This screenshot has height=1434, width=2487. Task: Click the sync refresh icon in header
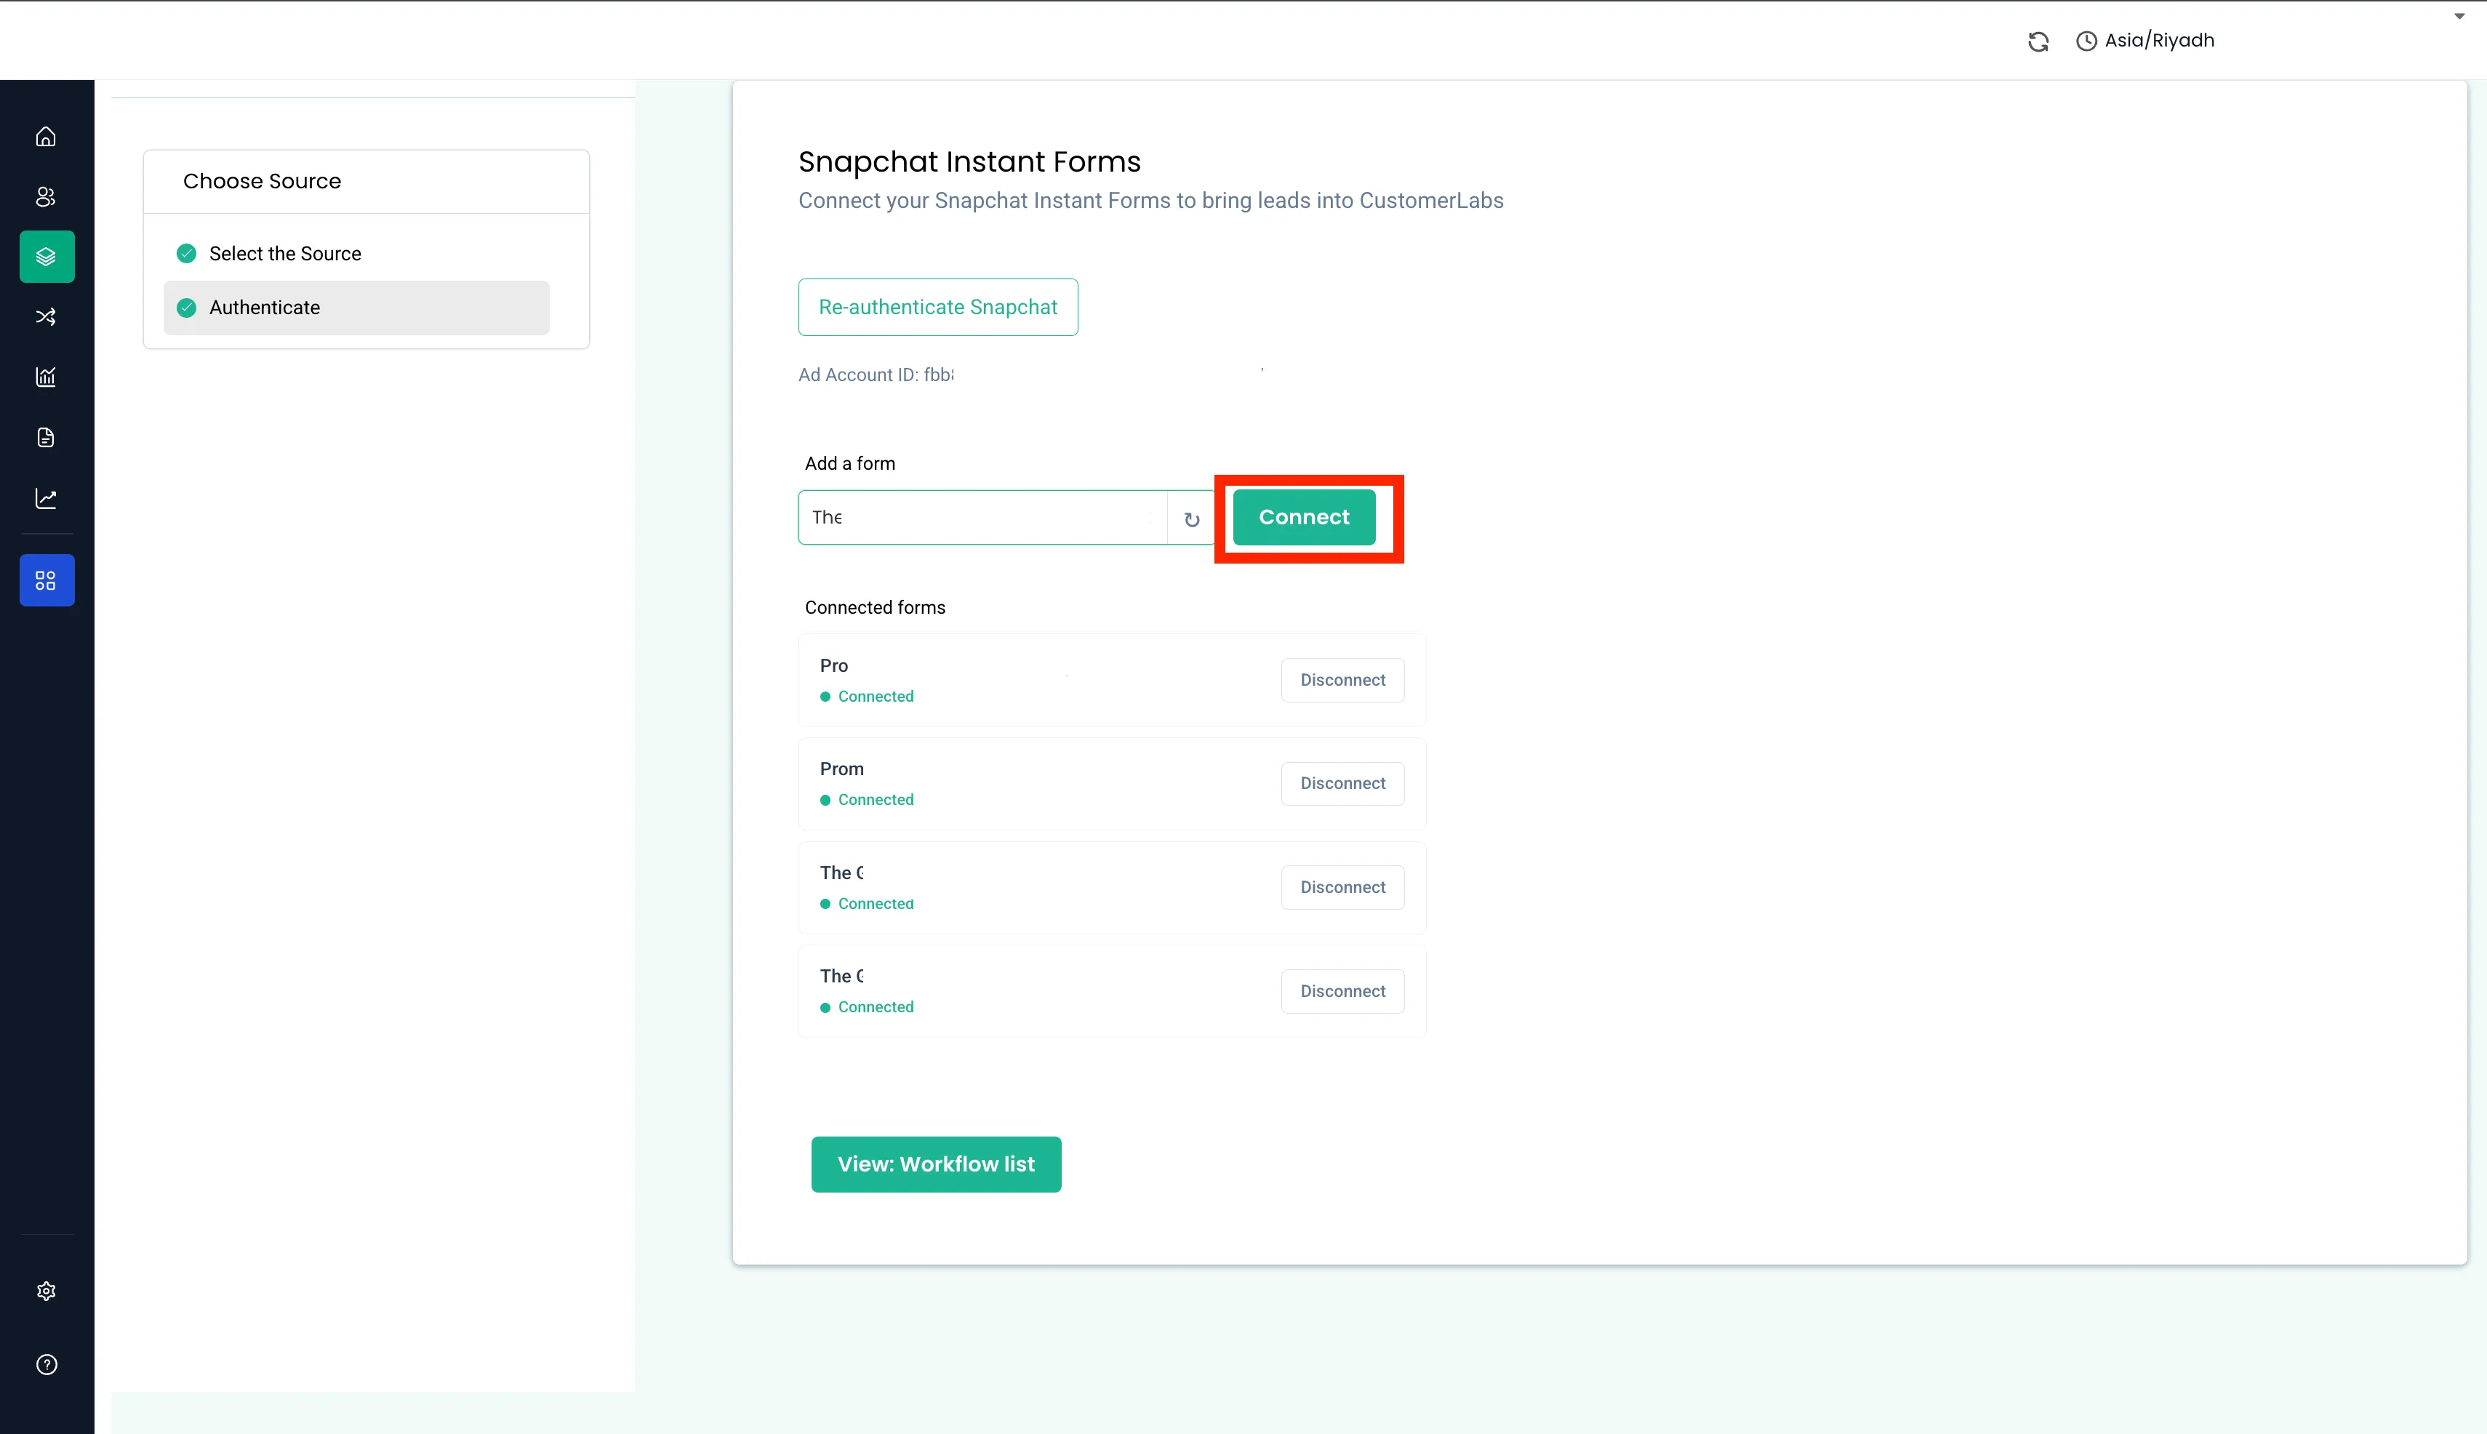point(2038,41)
